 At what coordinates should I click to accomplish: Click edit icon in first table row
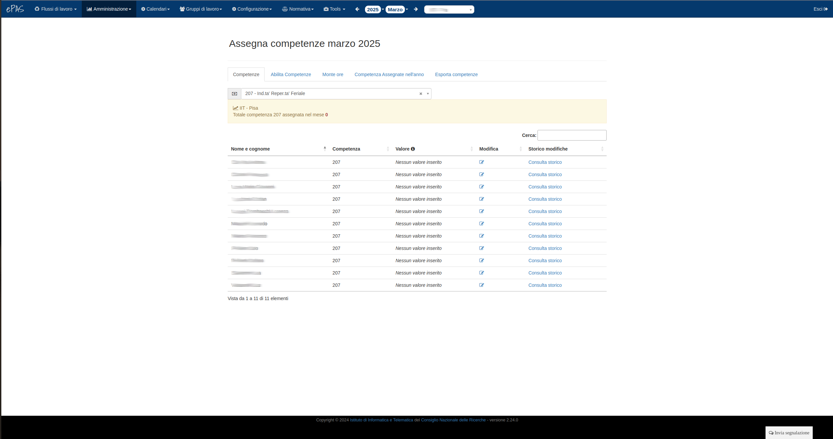pos(482,162)
